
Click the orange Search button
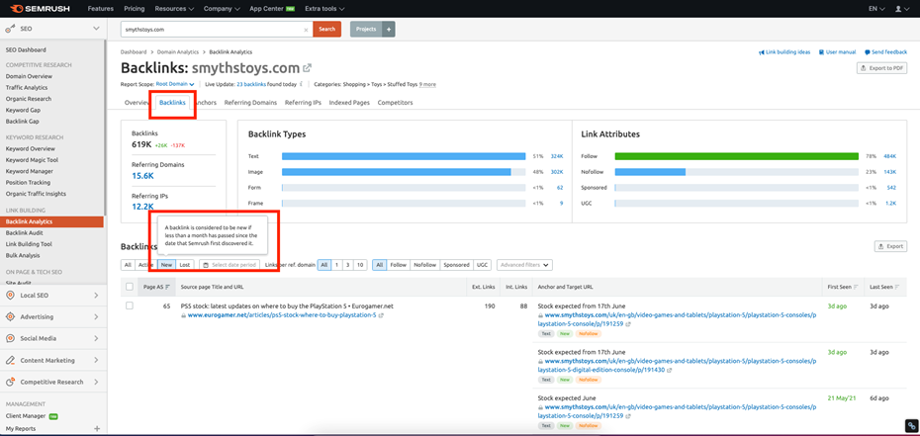[x=326, y=30]
